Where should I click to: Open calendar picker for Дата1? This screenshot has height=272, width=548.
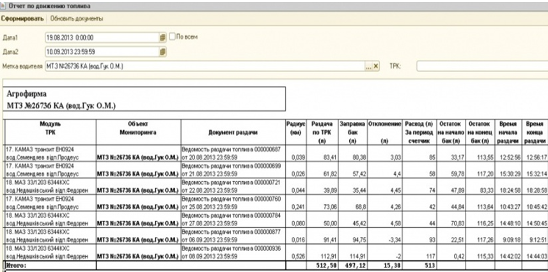point(162,38)
